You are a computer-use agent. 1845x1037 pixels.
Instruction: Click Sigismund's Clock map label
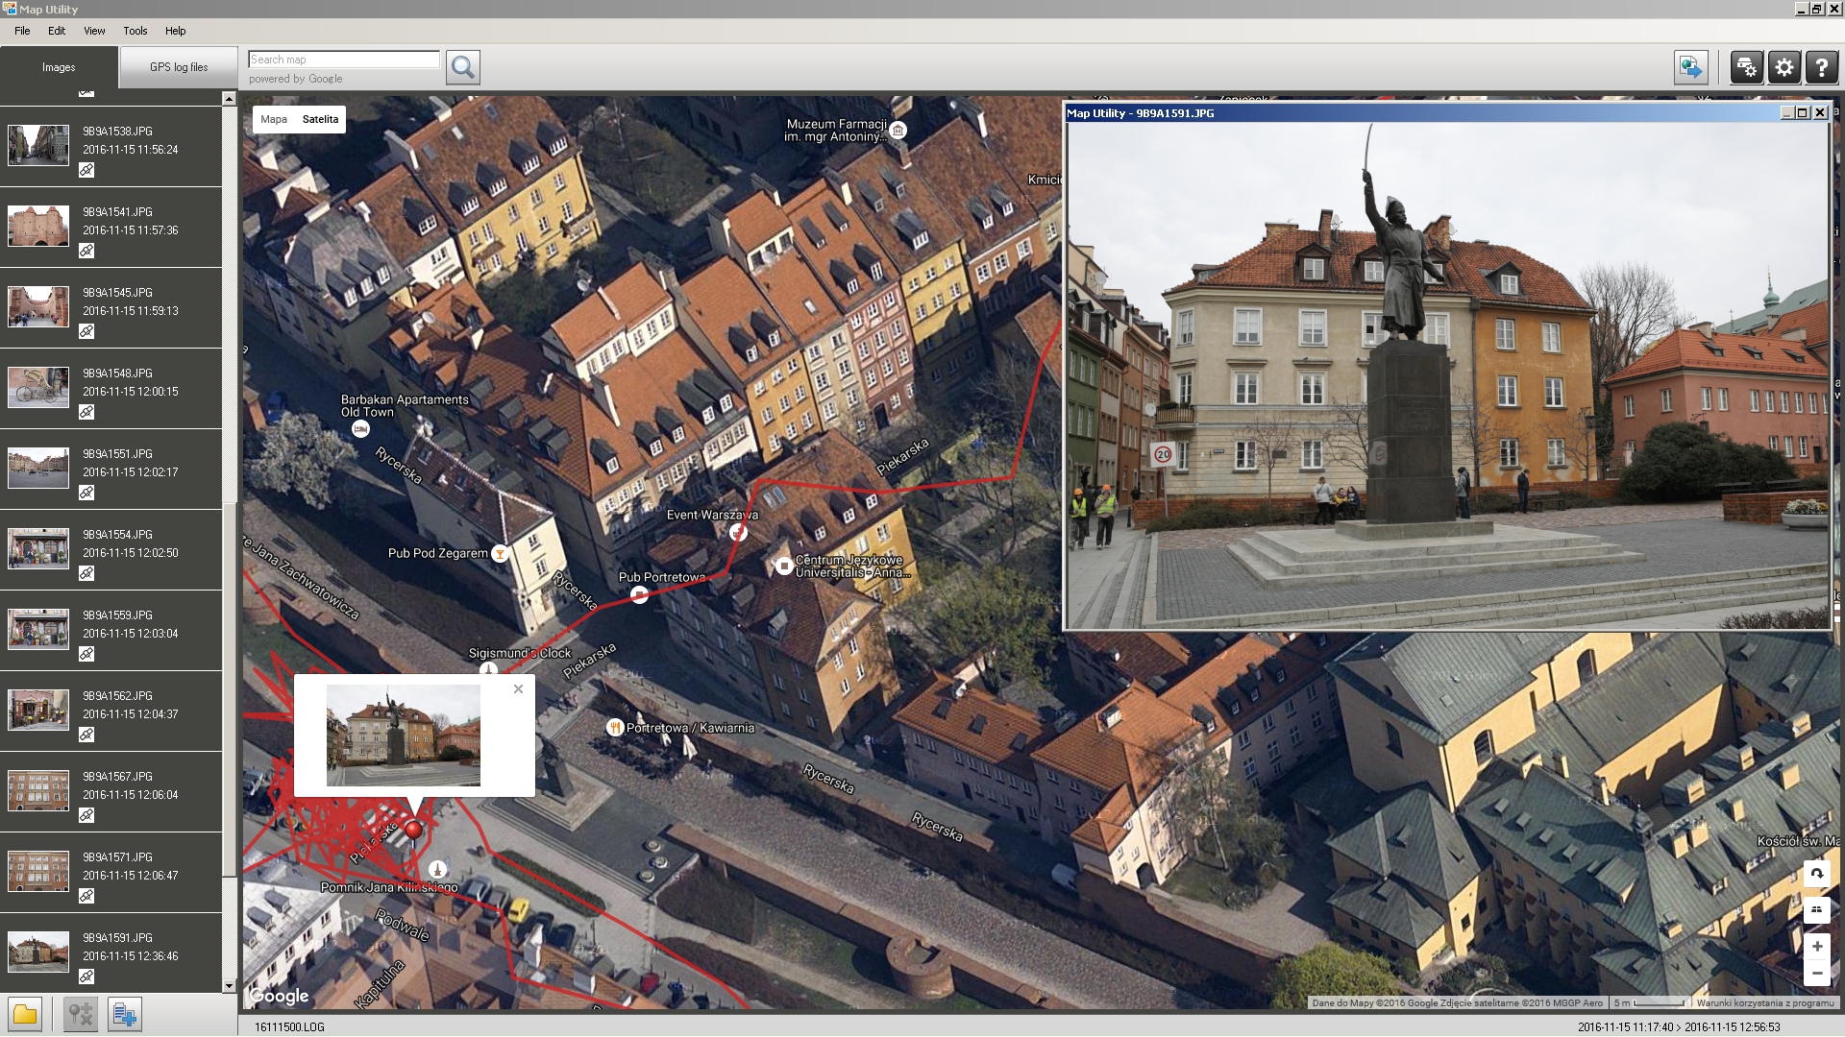(x=520, y=653)
